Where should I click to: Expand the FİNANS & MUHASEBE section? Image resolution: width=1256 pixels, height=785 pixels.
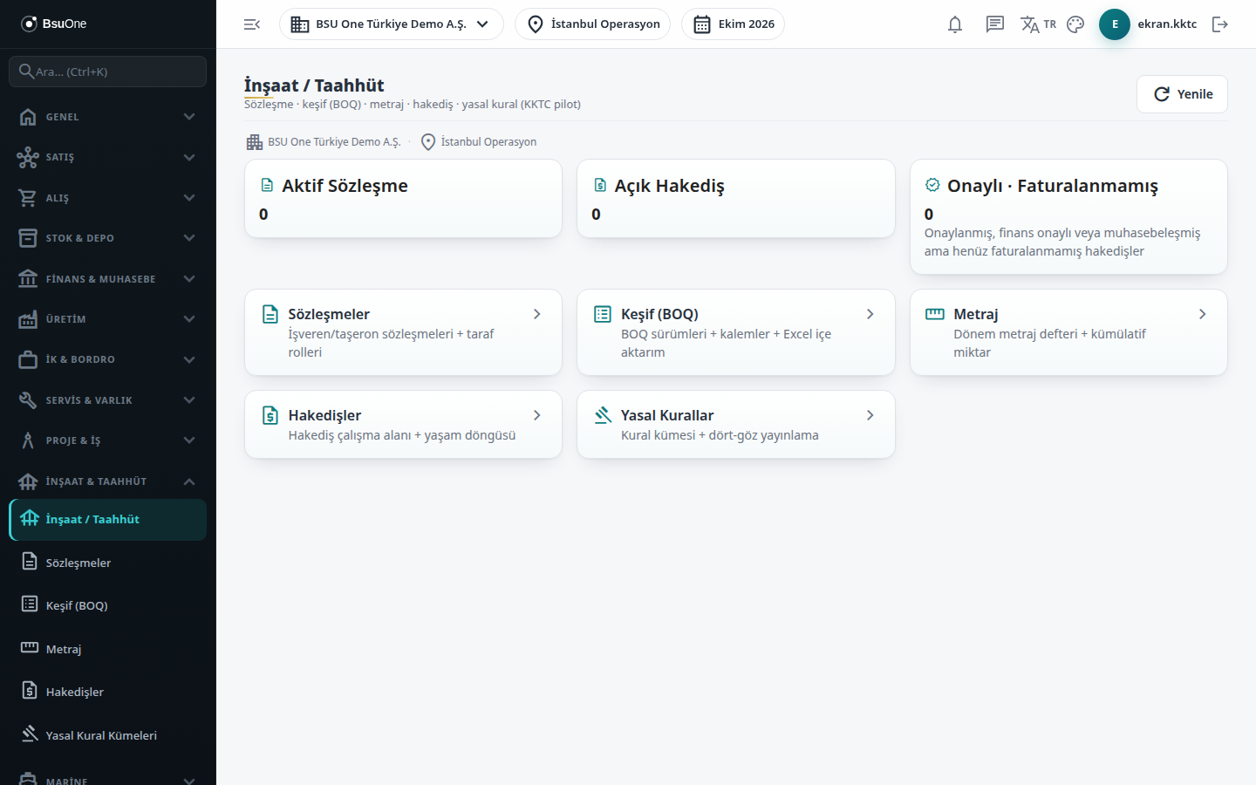(x=108, y=279)
